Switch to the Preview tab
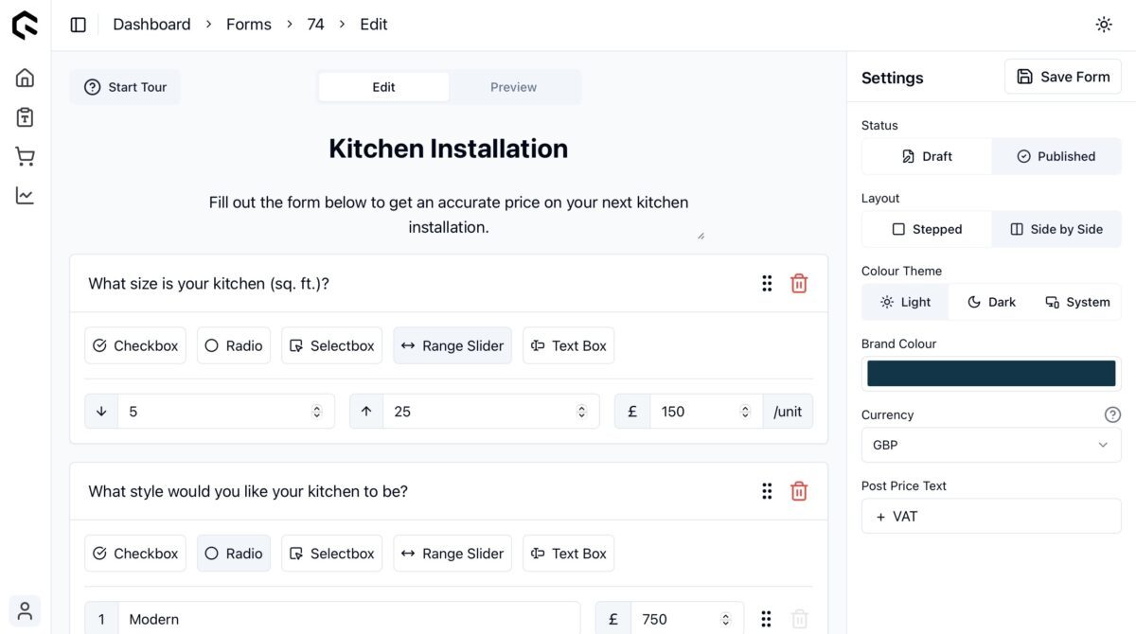This screenshot has width=1136, height=634. click(513, 87)
